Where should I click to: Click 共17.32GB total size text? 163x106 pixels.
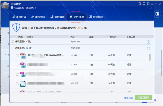[x=75, y=48]
